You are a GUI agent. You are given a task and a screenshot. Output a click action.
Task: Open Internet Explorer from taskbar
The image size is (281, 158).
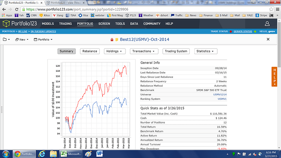click(x=42, y=154)
